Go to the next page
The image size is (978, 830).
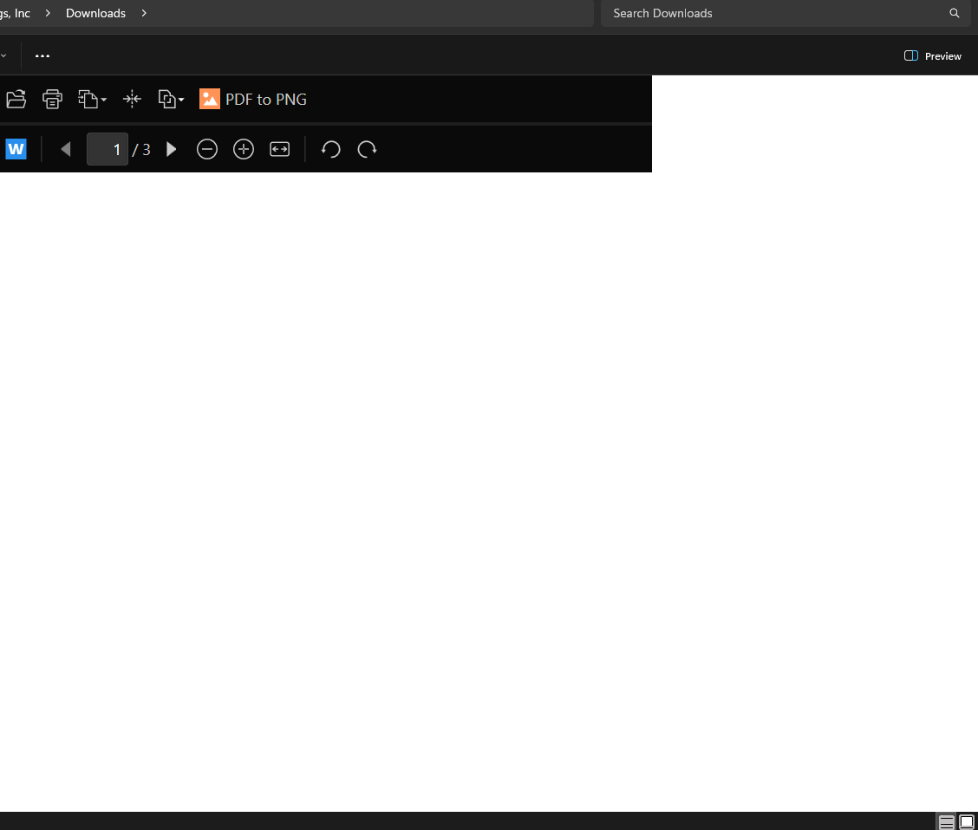[171, 150]
